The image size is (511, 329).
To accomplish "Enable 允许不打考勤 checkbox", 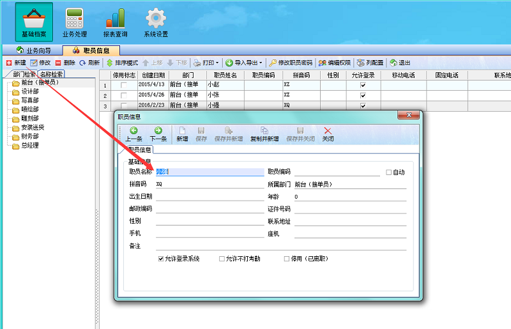I will [222, 259].
